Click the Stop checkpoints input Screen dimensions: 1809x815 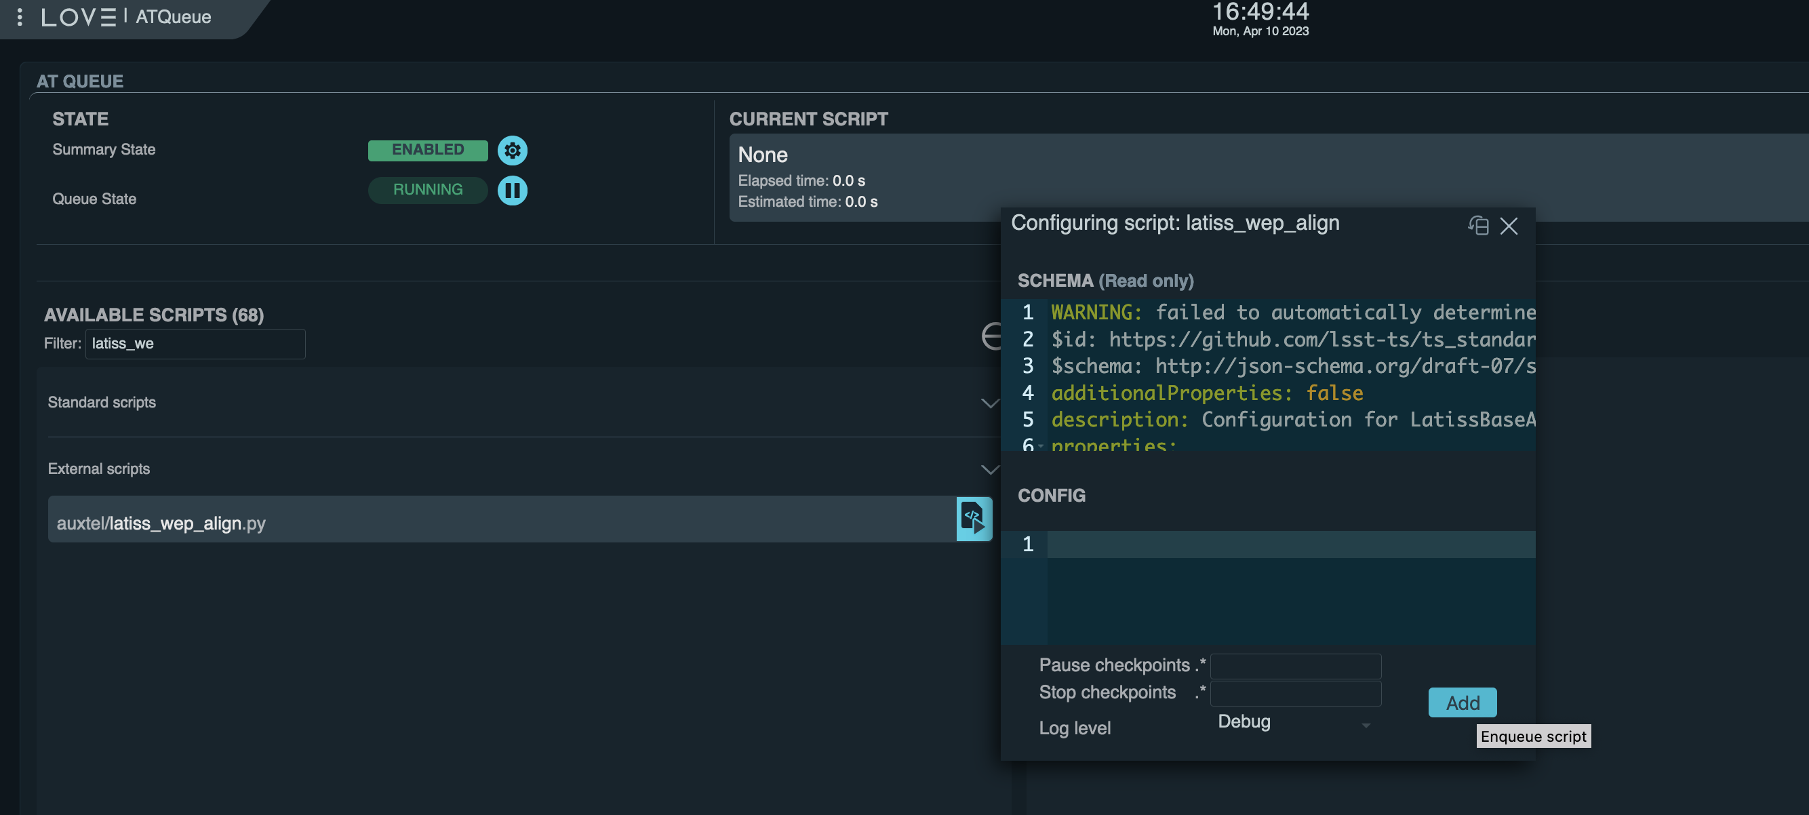pos(1295,693)
